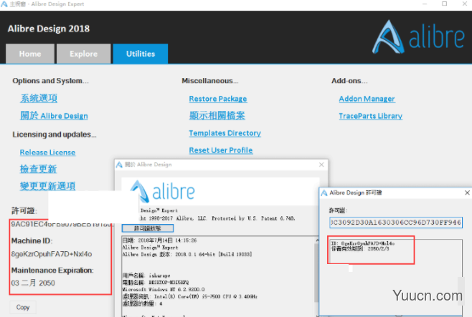
Task: Open the Addon Manager link
Action: point(367,99)
